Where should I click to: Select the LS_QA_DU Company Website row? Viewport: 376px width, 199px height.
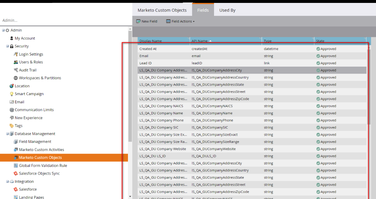pos(252,149)
